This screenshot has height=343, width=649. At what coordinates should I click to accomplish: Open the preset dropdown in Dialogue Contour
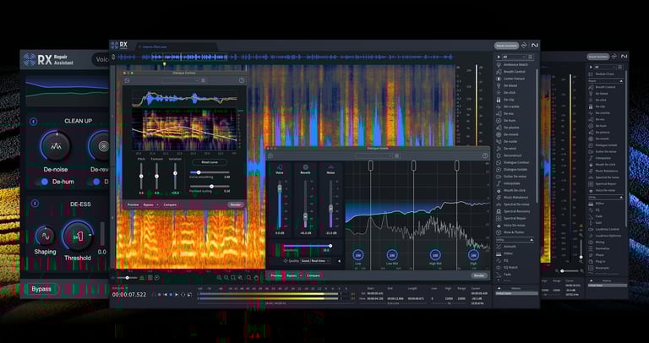[181, 81]
